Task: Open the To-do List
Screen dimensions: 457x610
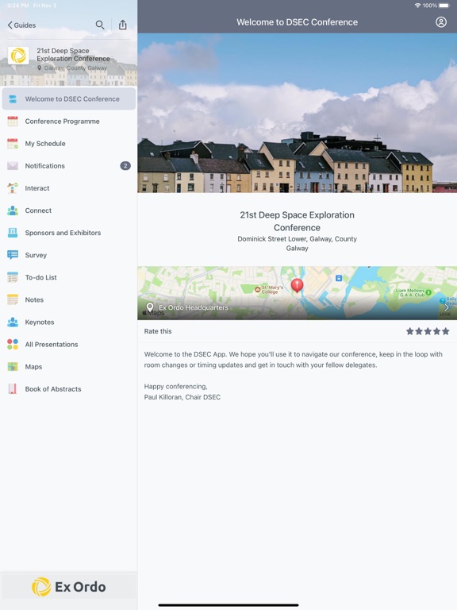Action: pyautogui.click(x=69, y=277)
